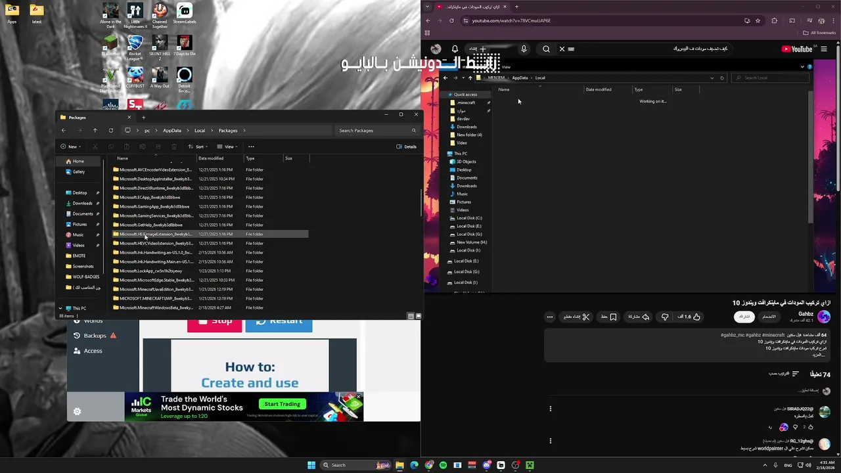Click the Chrome extensions puzzle icon

tap(774, 20)
